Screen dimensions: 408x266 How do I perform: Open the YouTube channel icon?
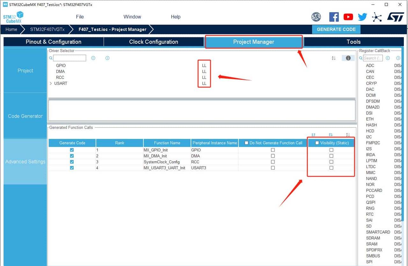348,17
